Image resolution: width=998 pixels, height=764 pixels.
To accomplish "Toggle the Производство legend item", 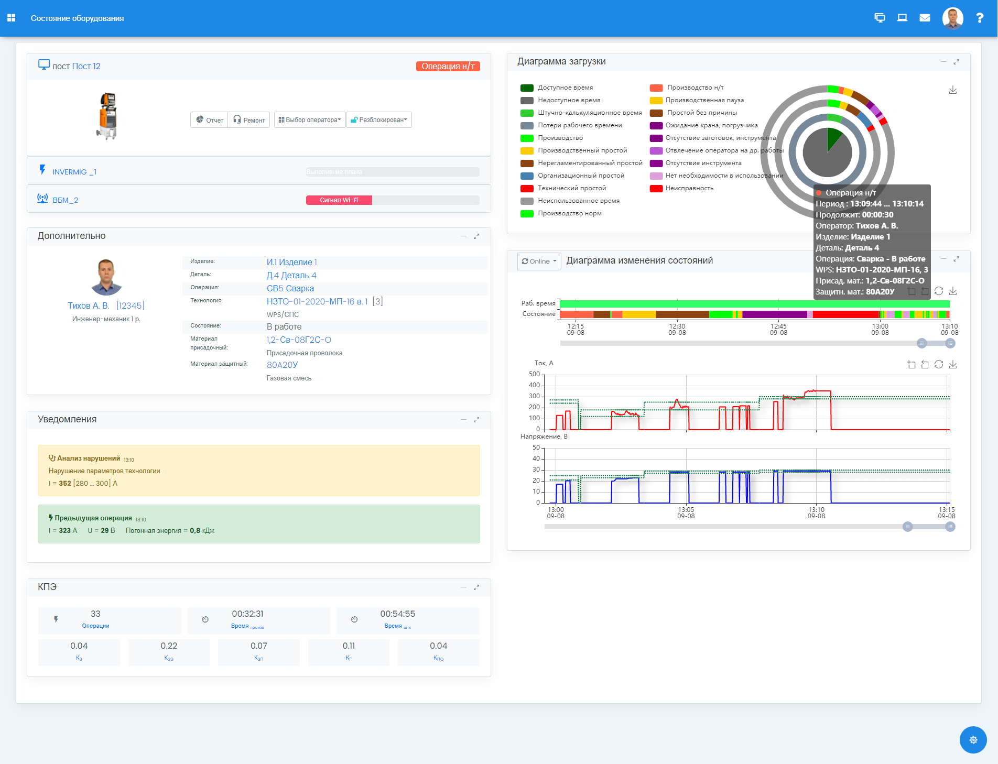I will pyautogui.click(x=560, y=138).
